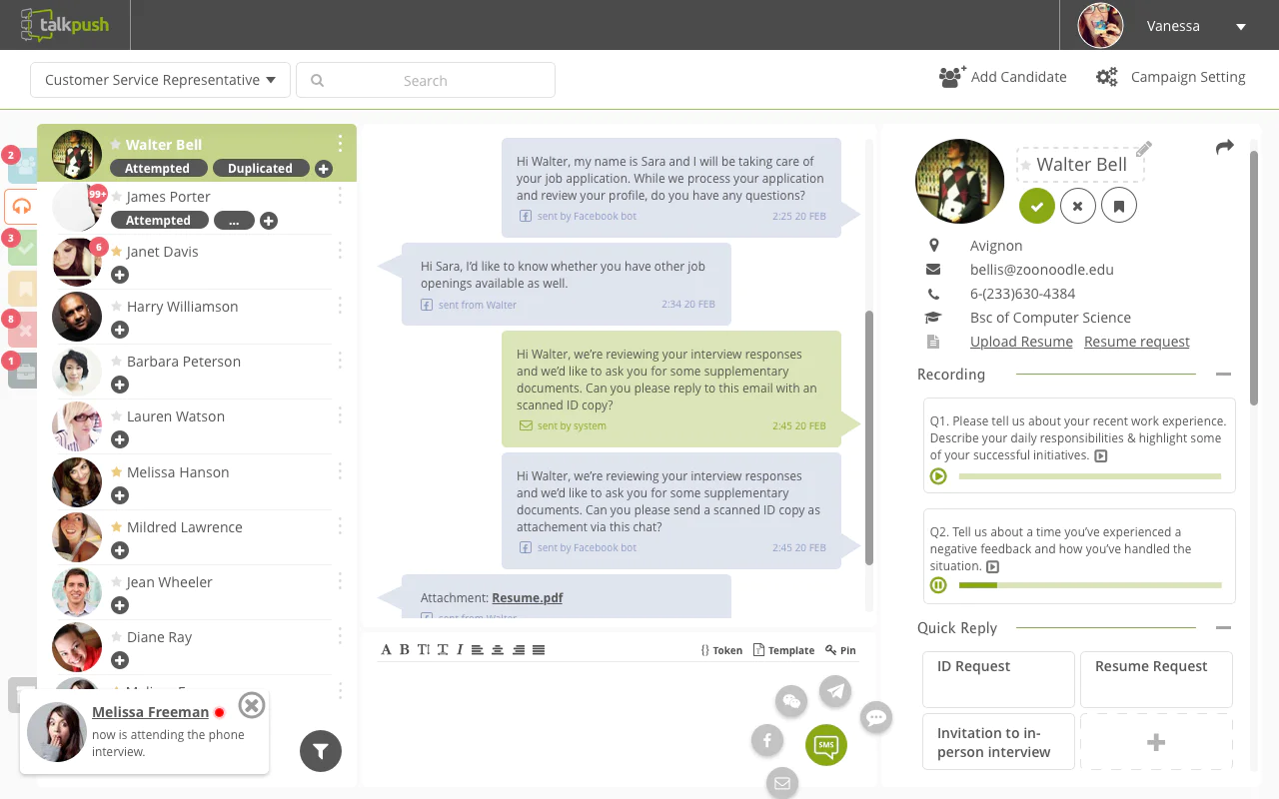Toggle star in Walter Bell profile header
Image resolution: width=1279 pixels, height=799 pixels.
pos(1025,165)
